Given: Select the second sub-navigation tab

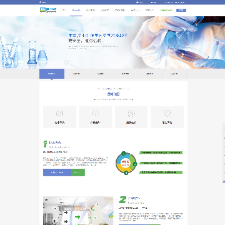Looking at the screenshot, I should (77, 74).
